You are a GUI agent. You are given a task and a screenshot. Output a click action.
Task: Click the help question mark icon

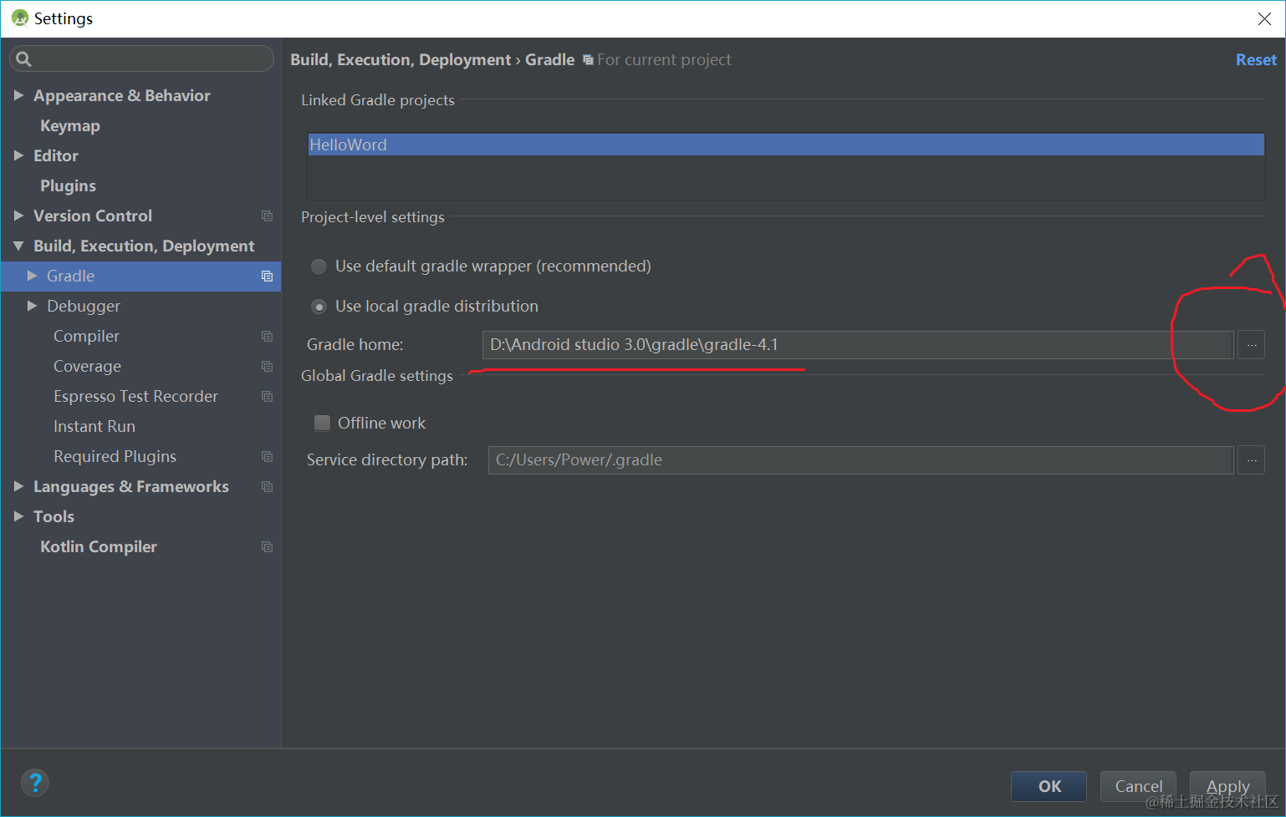click(34, 783)
